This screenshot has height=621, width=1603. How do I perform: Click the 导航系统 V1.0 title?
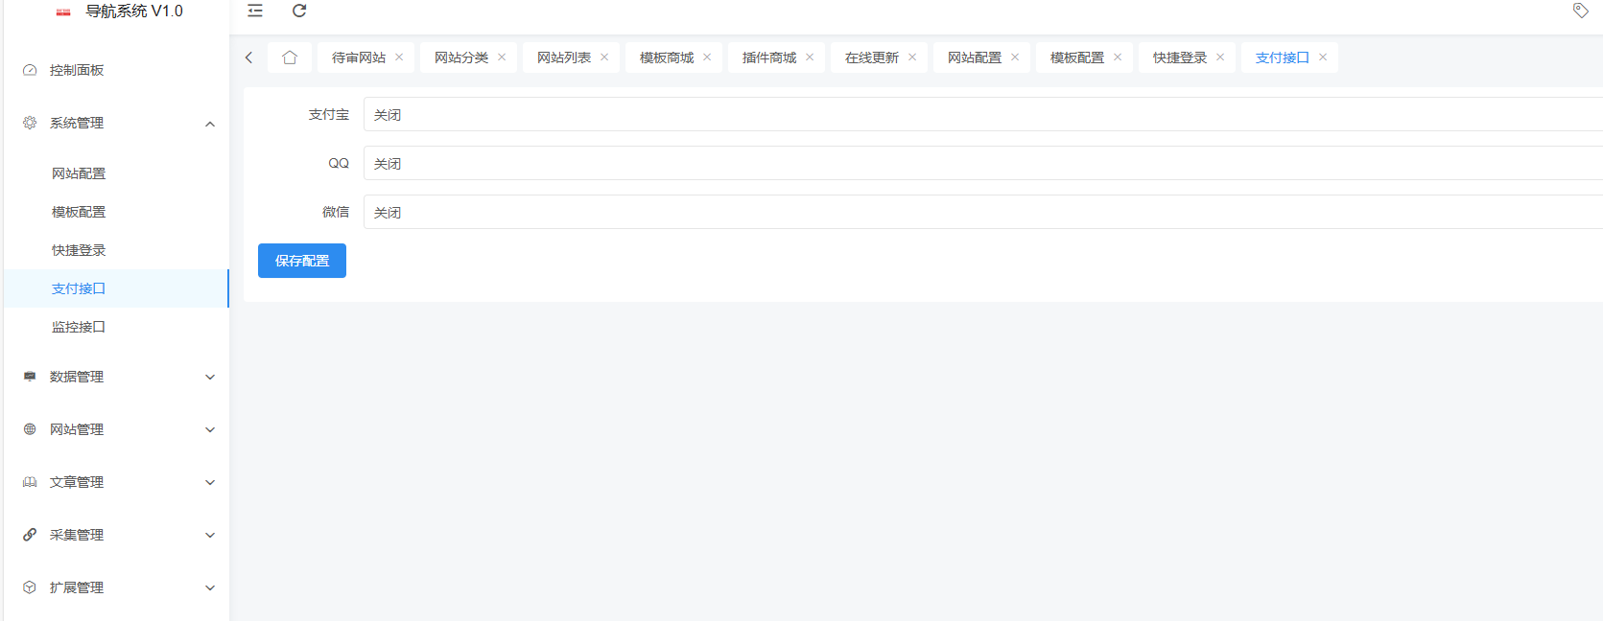(x=134, y=11)
